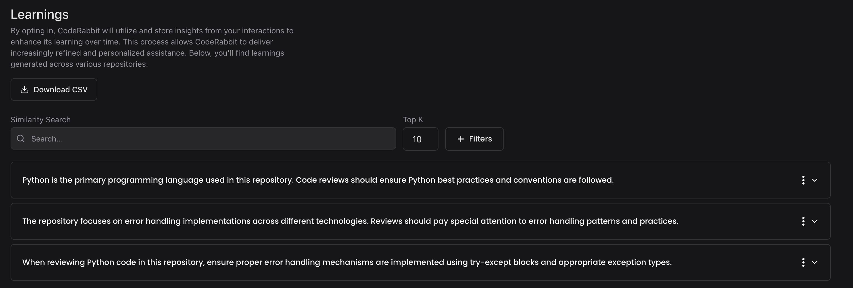This screenshot has height=288, width=853.
Task: Select the error handling patterns learning text
Action: (x=350, y=221)
